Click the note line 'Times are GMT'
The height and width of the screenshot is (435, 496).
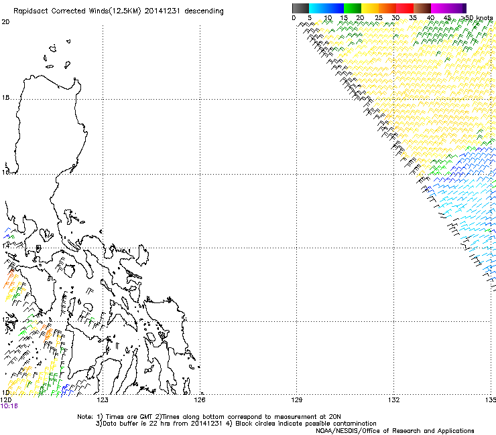tap(129, 417)
